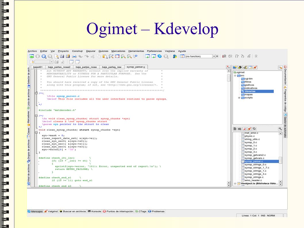
Task: Click the zoom out magnifier icon
Action: 129,56
